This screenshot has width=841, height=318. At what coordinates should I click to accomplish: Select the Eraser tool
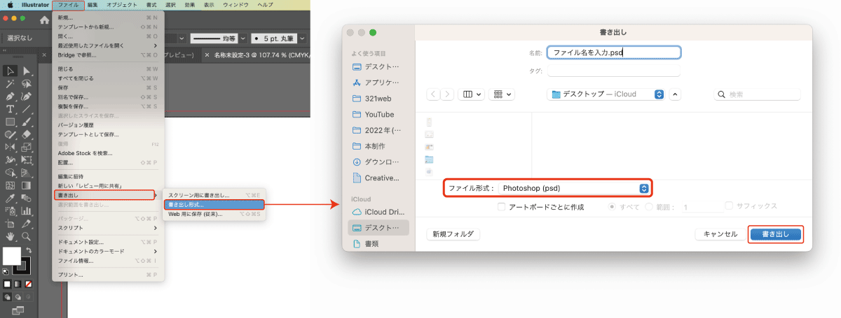[26, 133]
